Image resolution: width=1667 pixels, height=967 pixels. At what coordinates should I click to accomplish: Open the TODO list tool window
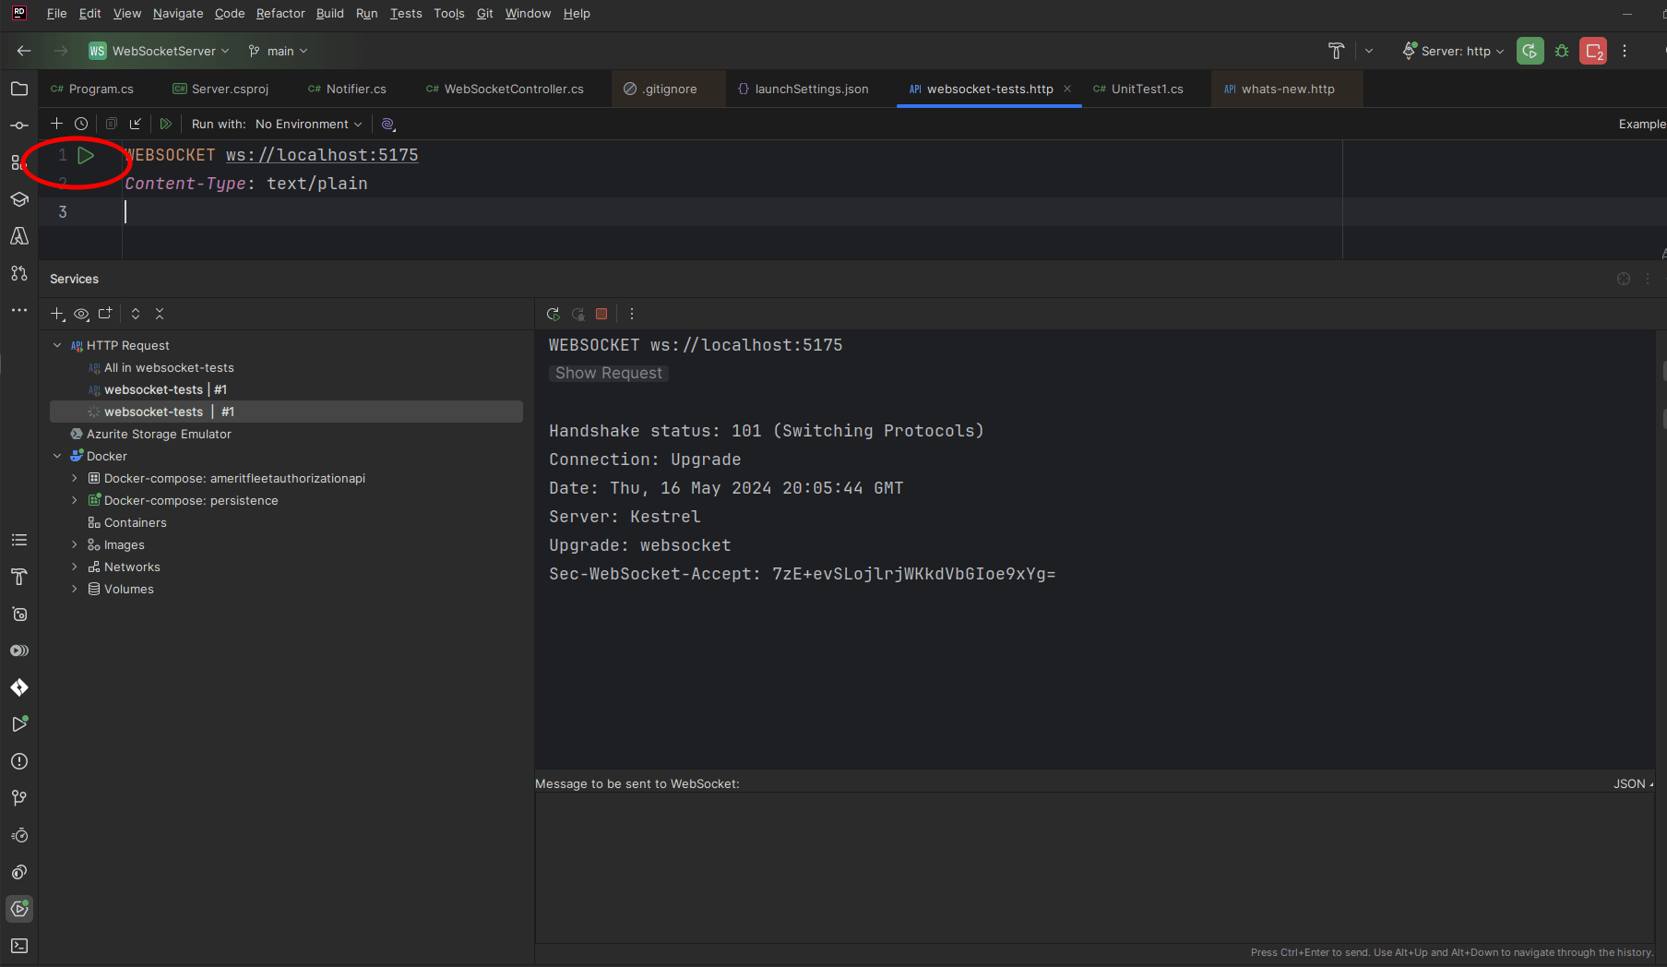click(x=18, y=540)
